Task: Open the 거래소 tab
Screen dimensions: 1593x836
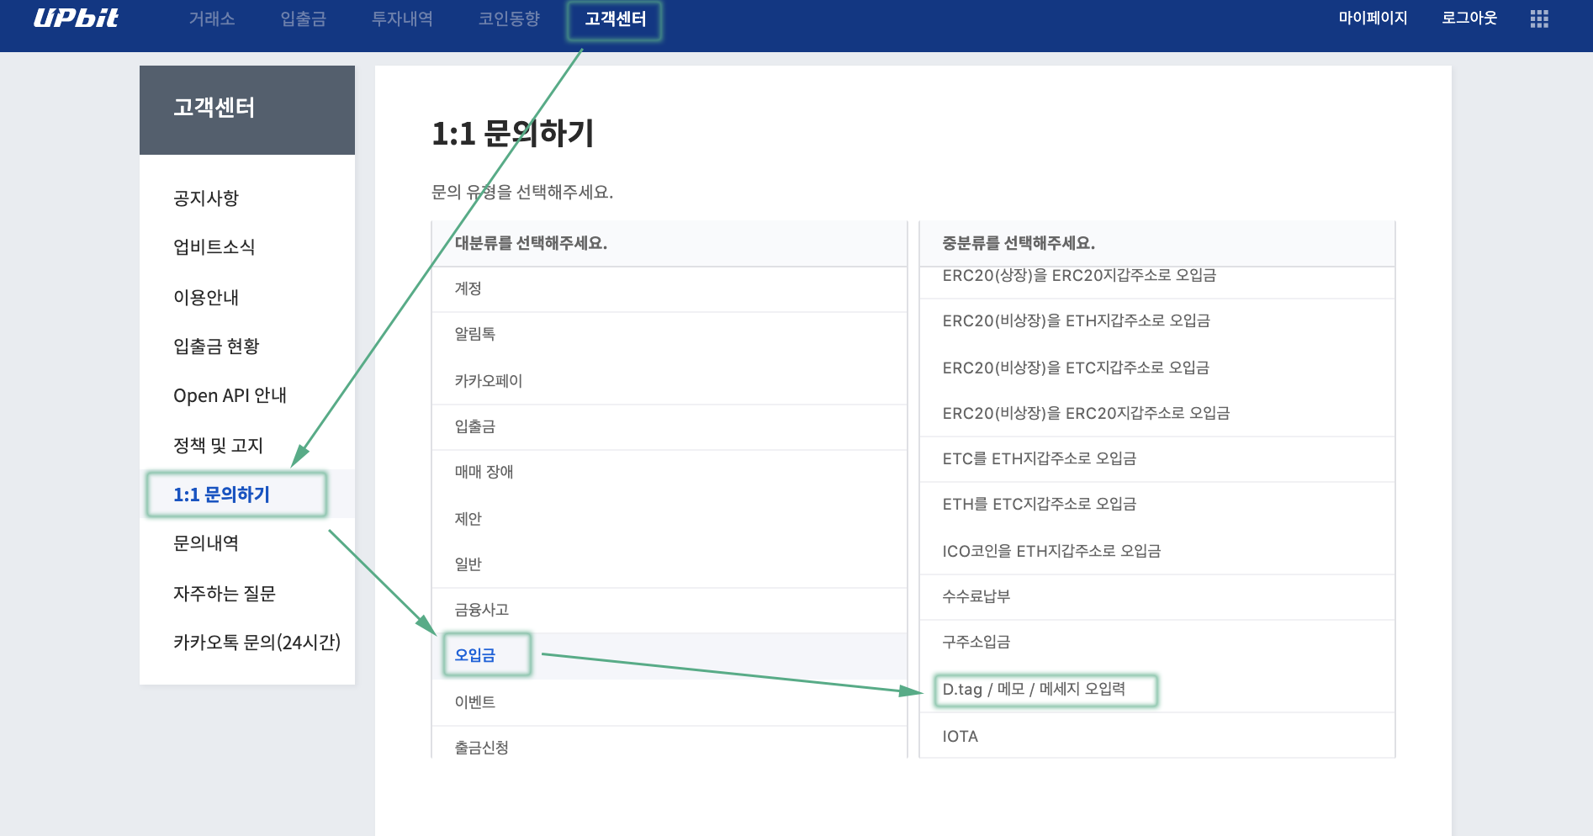Action: click(x=212, y=19)
